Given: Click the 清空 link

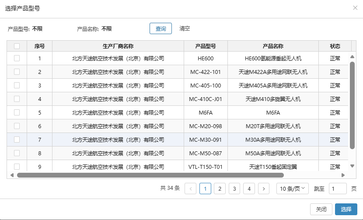Looking at the screenshot, I should click(185, 28).
